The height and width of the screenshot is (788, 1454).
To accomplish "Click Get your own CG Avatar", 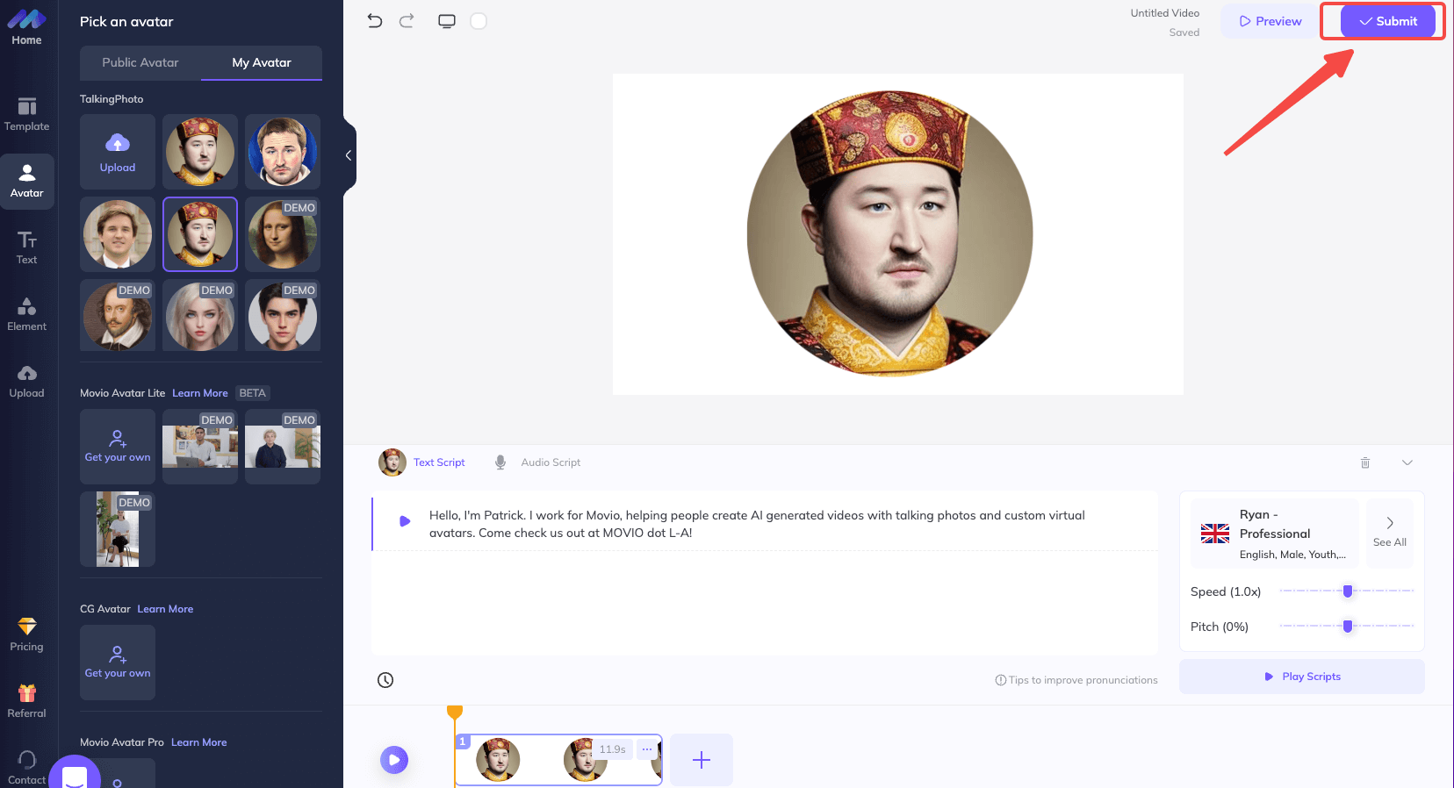I will tap(118, 663).
